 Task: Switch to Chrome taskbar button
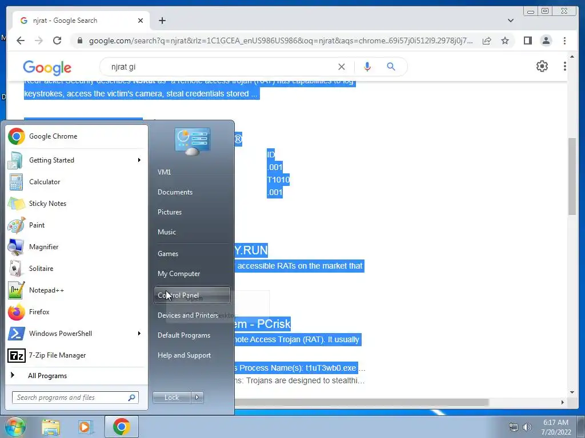coord(121,427)
